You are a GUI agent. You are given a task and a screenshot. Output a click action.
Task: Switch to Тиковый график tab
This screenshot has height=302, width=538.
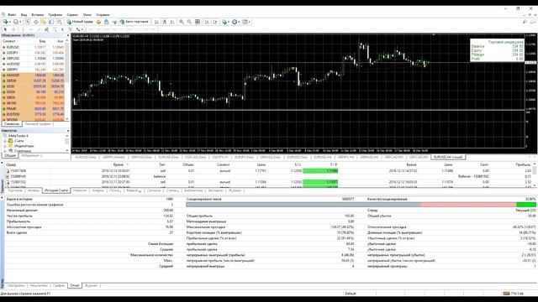tap(38, 124)
